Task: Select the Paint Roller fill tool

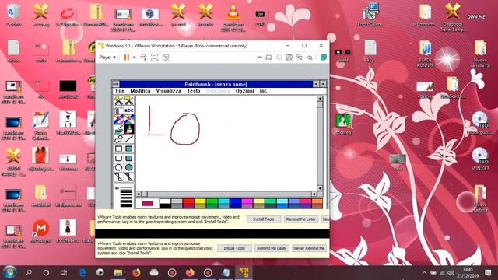Action: (x=119, y=129)
